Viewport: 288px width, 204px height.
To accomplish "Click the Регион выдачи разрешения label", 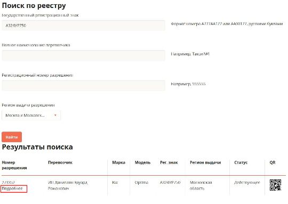I will pos(28,105).
